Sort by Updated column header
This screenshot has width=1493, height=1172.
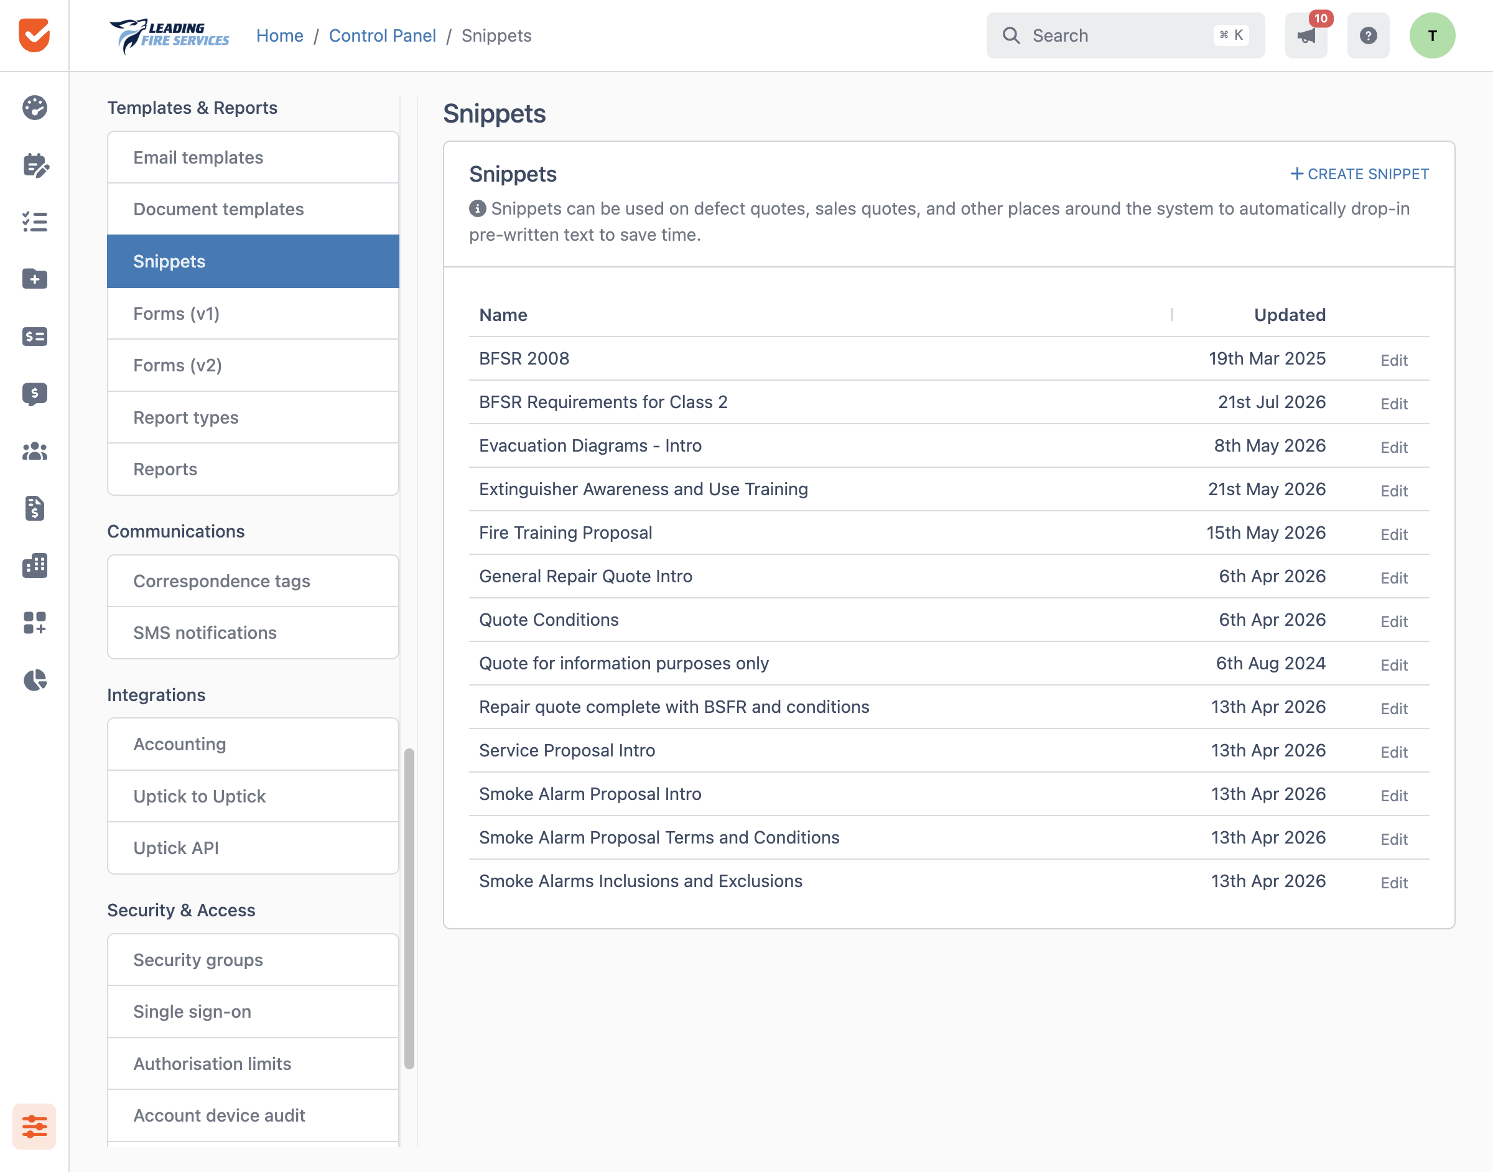(1290, 315)
